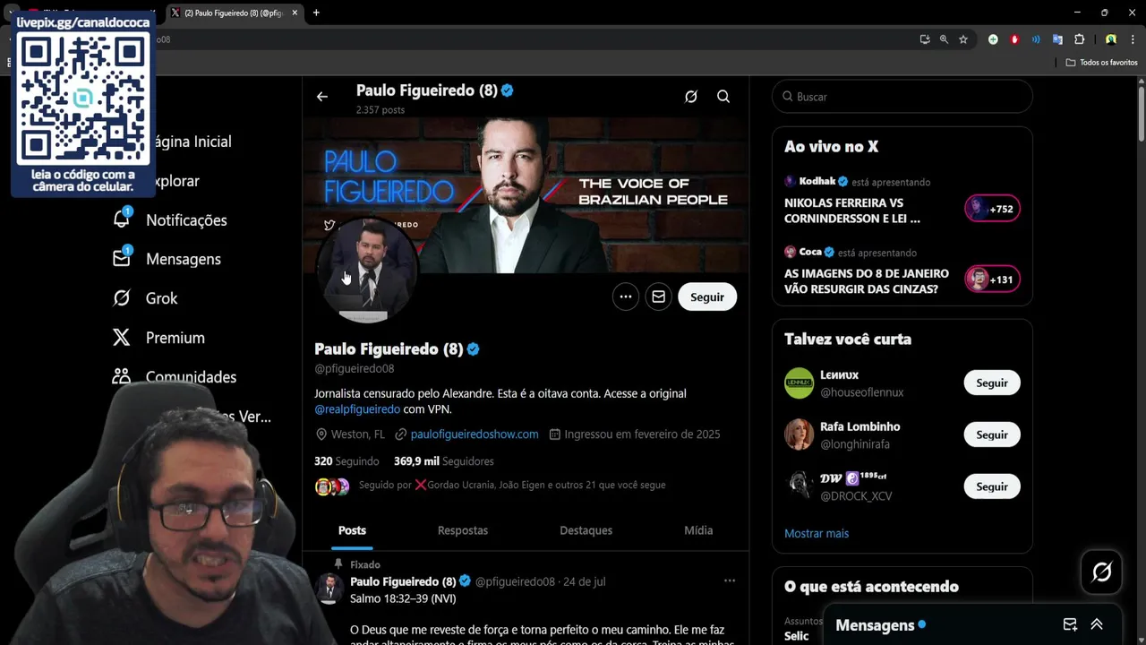Open Rafa Lombinho profile name

[x=859, y=426]
